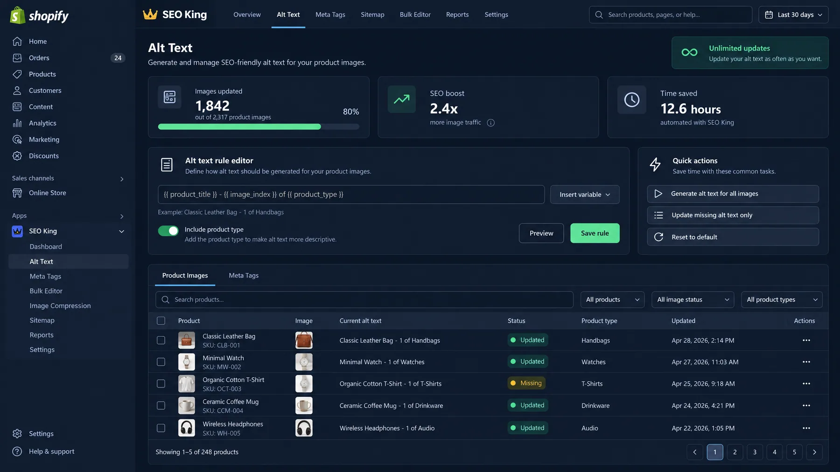Viewport: 840px width, 472px height.
Task: Collapse the SEO King sidebar menu chevron
Action: 121,231
